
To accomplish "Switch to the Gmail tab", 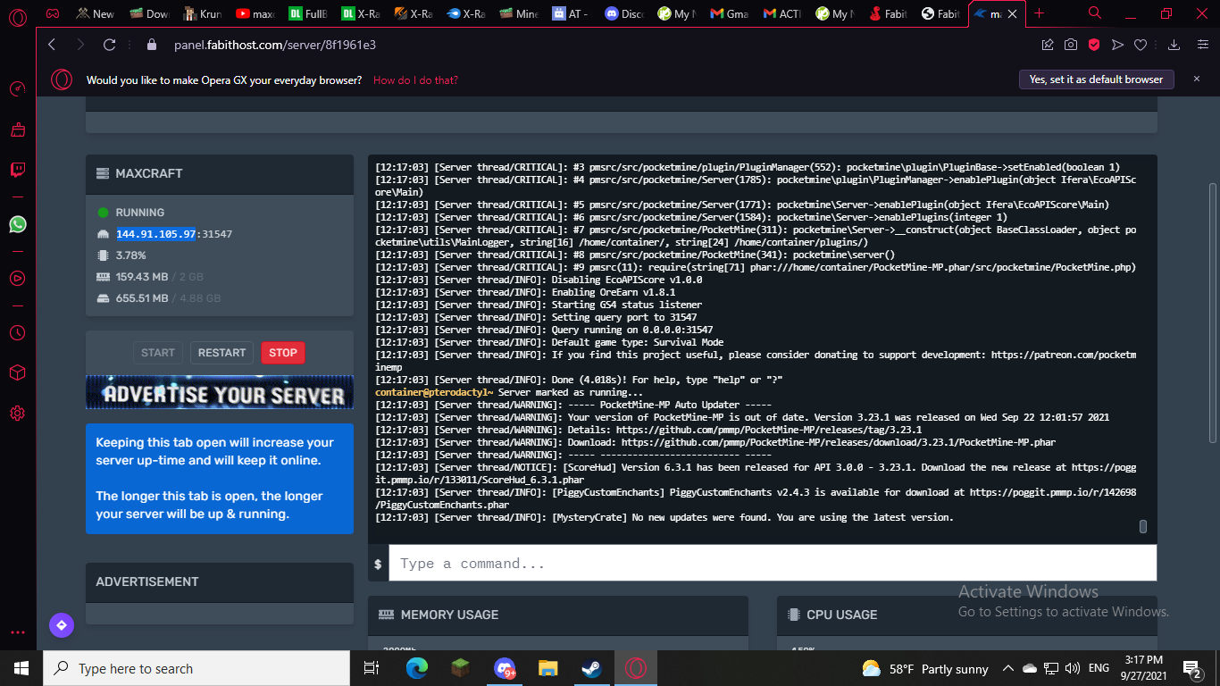I will pyautogui.click(x=731, y=13).
